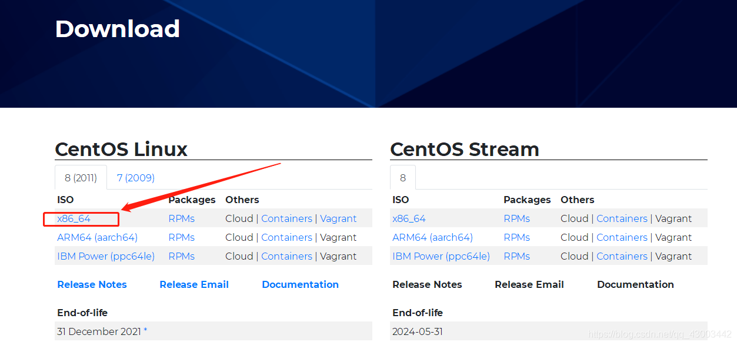The height and width of the screenshot is (345, 737).
Task: Open Vagrant in CentOS Linux x86_64 row
Action: pyautogui.click(x=338, y=218)
